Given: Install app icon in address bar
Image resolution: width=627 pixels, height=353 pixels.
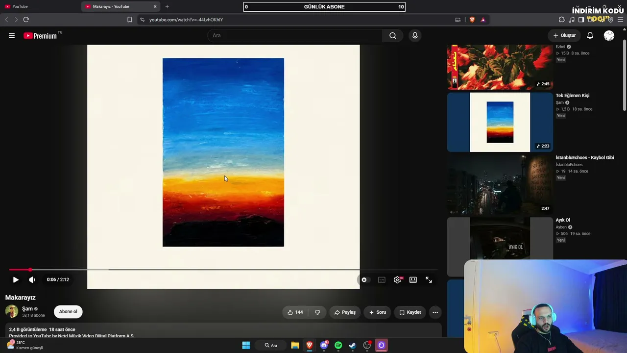Looking at the screenshot, I should pyautogui.click(x=458, y=20).
